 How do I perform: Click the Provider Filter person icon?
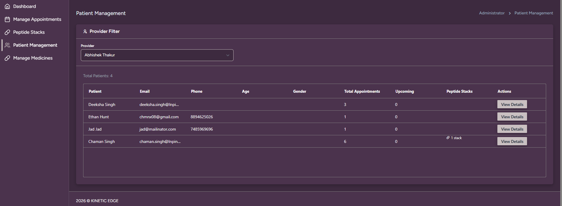(x=85, y=31)
